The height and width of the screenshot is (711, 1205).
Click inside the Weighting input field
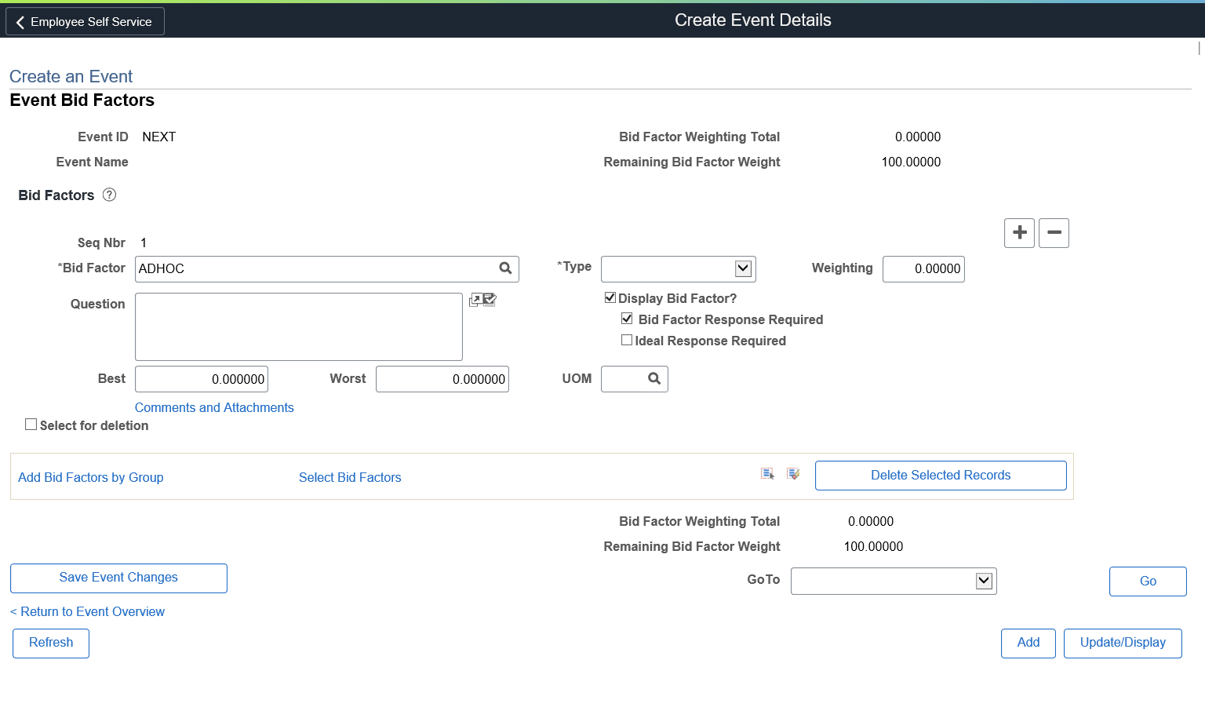pyautogui.click(x=923, y=268)
